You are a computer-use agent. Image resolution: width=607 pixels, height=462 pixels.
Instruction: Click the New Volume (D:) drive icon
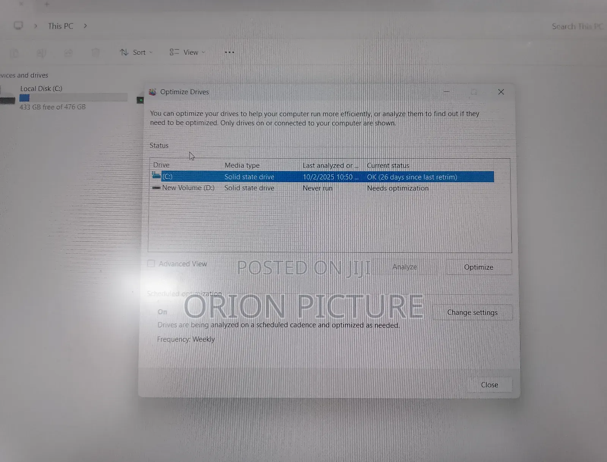pos(156,188)
